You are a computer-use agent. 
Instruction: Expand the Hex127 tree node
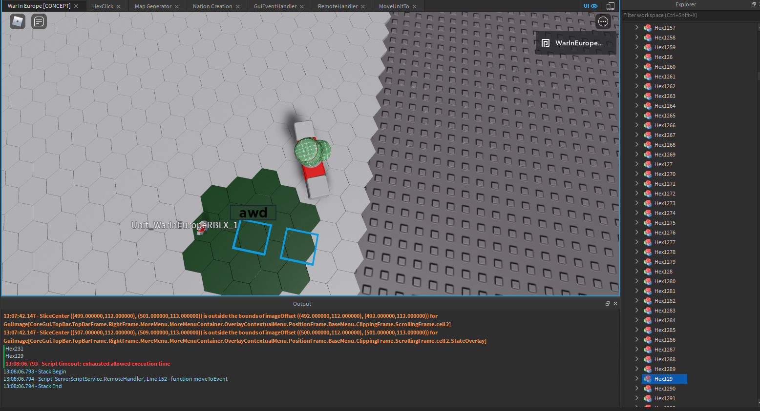tap(636, 164)
